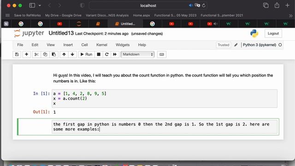Open Variant Disco...NGS Analysis bookmark

(107, 15)
